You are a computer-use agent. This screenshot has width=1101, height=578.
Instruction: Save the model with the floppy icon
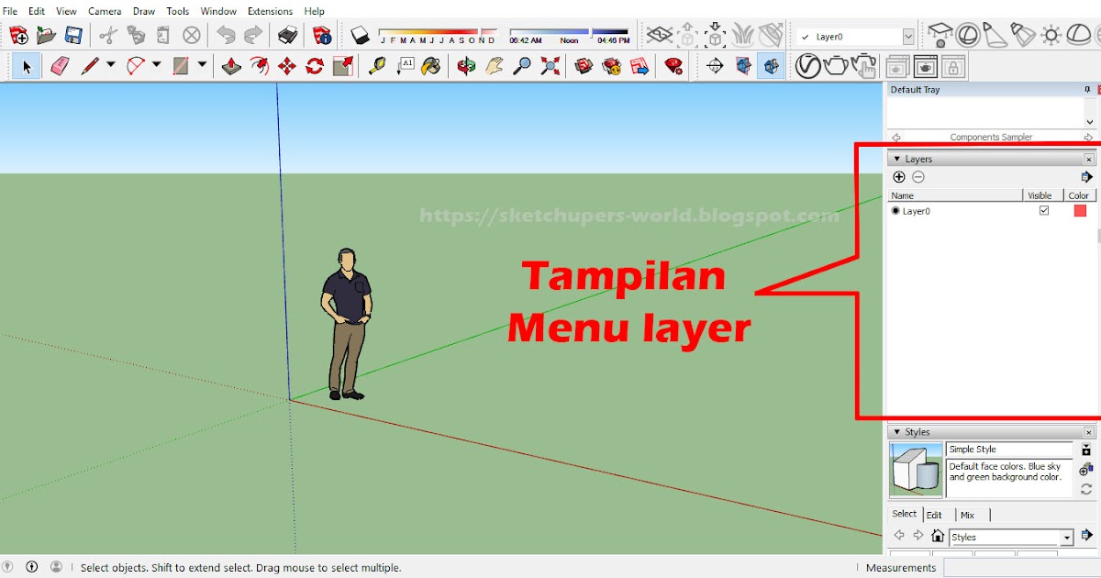pos(73,36)
